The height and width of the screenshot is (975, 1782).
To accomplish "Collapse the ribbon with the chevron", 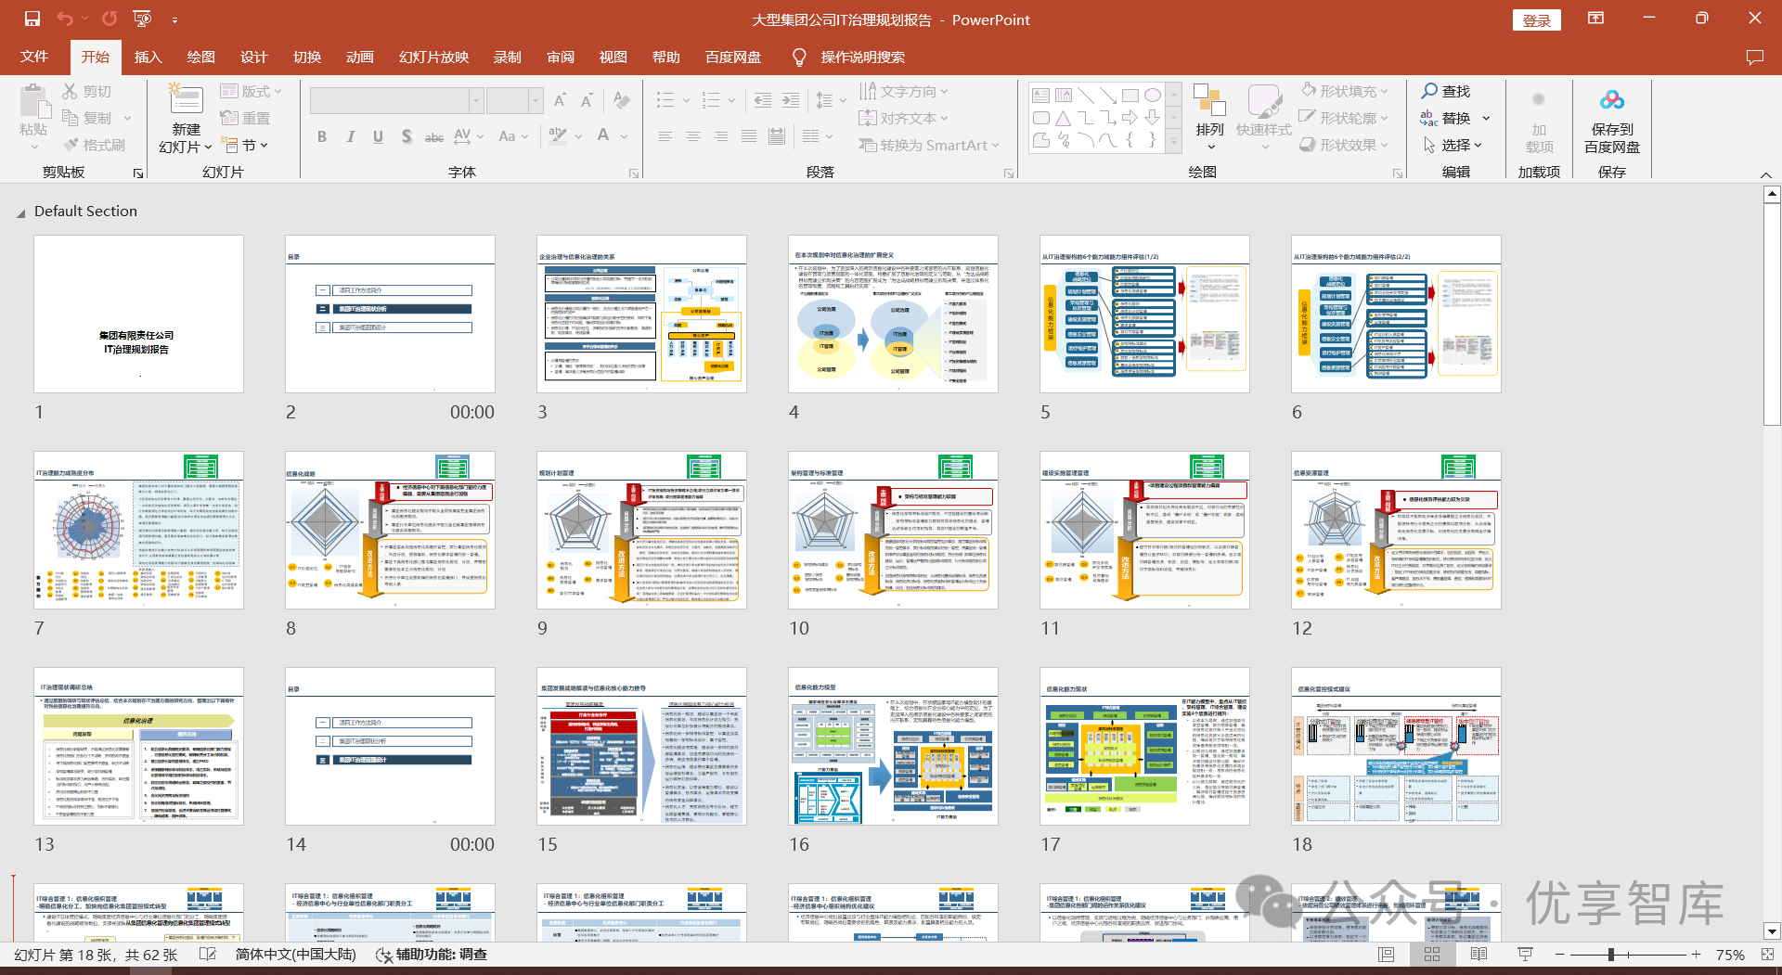I will (1765, 174).
